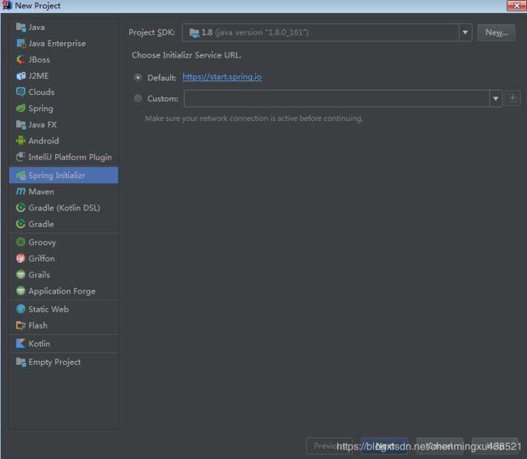Focus the Custom URL input field
Screen dimensions: 527x459
point(336,98)
